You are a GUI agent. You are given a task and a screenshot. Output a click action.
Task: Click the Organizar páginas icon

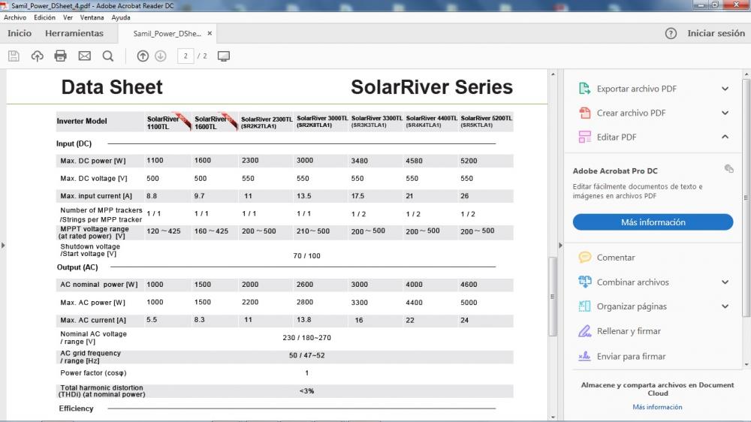click(x=584, y=306)
